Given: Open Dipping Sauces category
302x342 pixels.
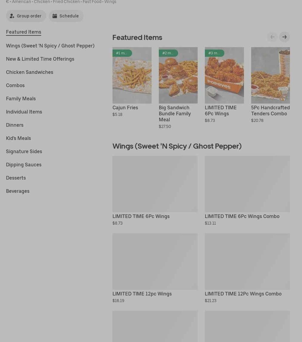Looking at the screenshot, I should click(x=24, y=165).
